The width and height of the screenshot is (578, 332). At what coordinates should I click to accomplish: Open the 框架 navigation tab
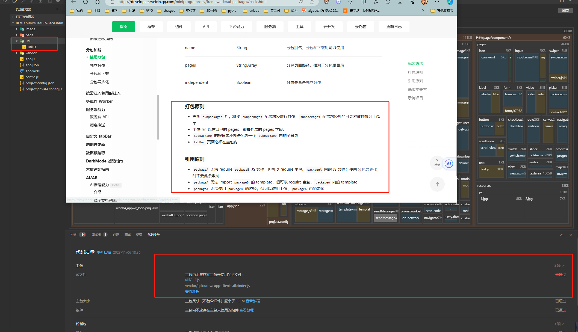tap(151, 27)
